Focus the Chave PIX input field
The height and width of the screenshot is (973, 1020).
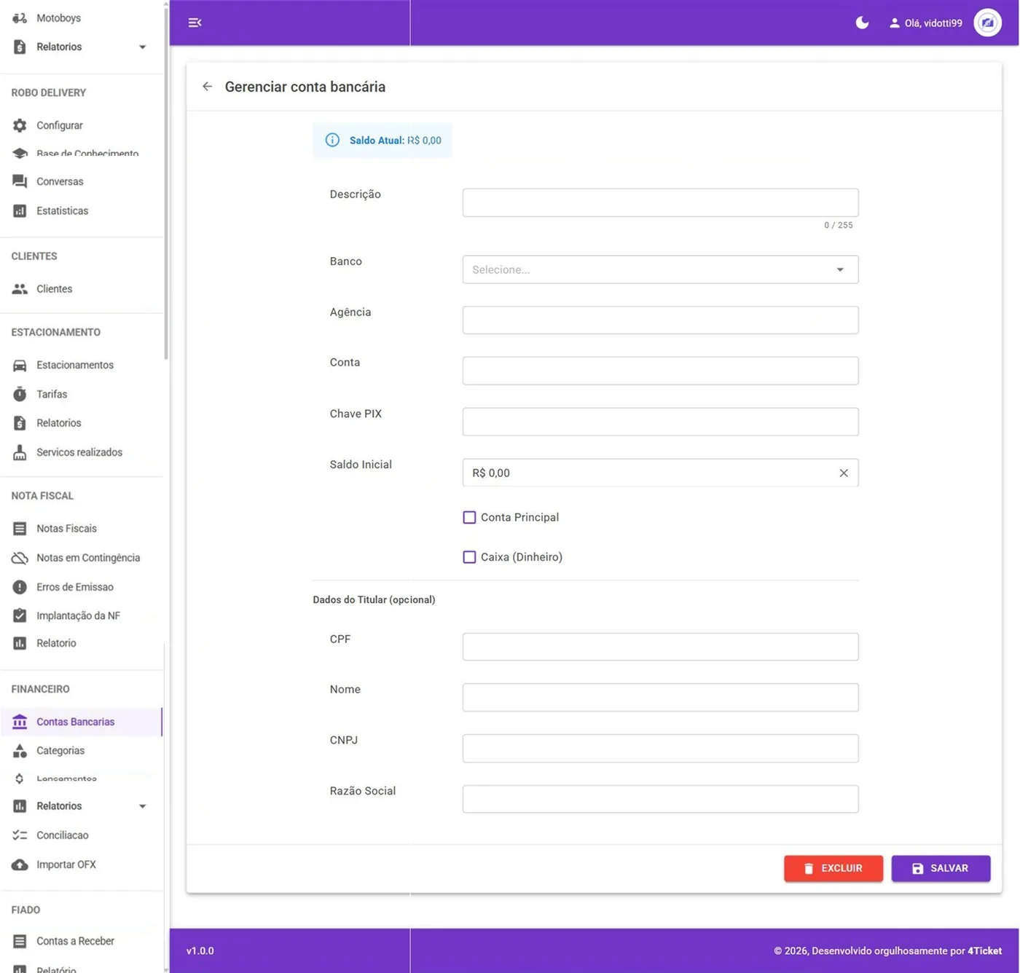coord(660,422)
